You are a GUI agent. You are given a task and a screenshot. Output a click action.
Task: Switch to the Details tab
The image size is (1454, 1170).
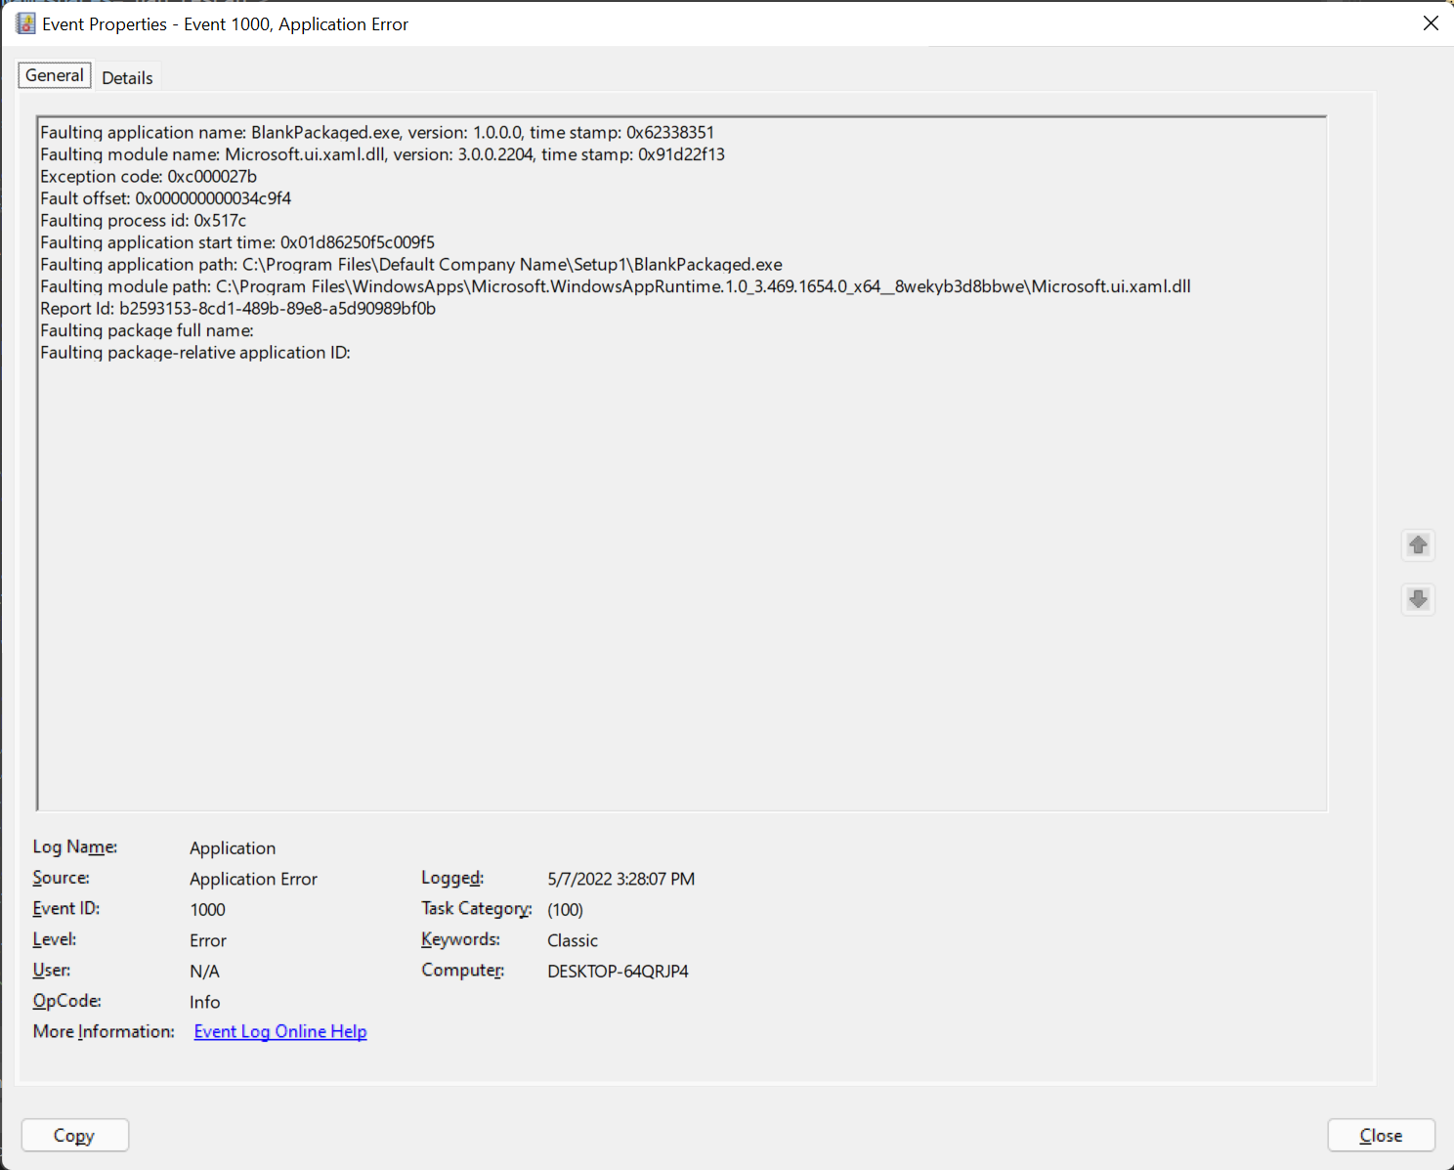(x=127, y=76)
